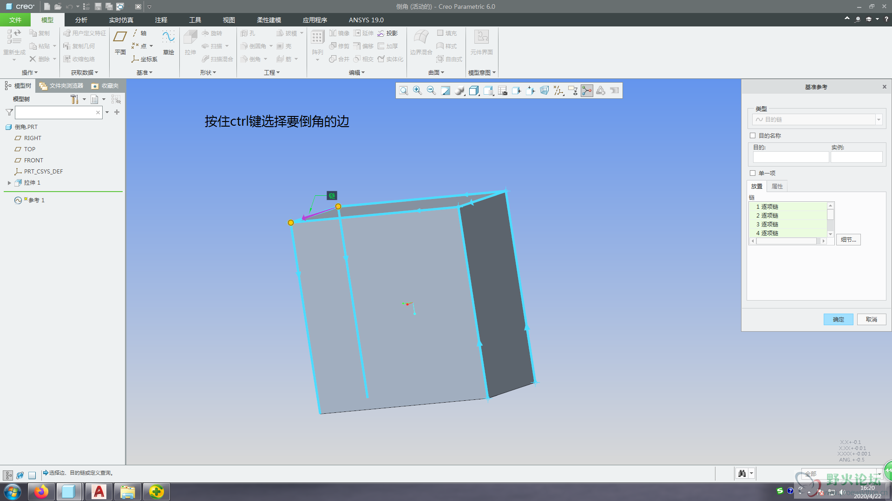The height and width of the screenshot is (501, 892).
Task: Click the New file icon in quick access
Action: pyautogui.click(x=47, y=6)
